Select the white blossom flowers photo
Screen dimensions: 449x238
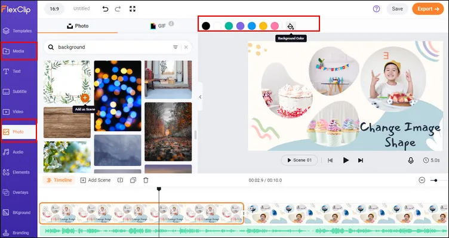pyautogui.click(x=67, y=157)
